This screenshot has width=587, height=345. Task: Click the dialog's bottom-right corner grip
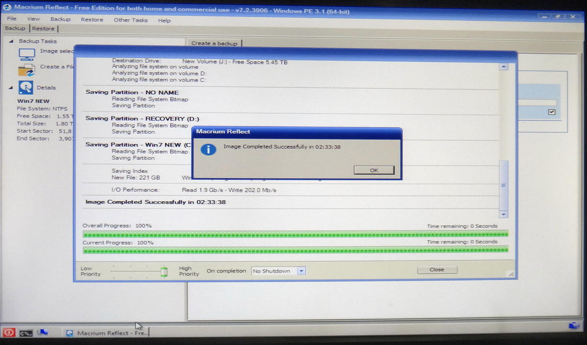[x=511, y=274]
